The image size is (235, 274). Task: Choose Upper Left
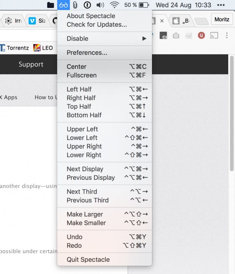pos(105,129)
